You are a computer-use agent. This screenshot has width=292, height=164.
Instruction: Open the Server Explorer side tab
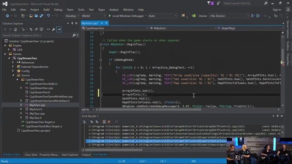288,29
